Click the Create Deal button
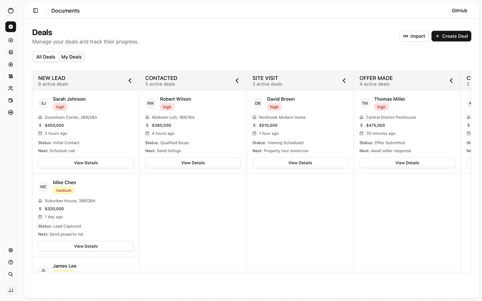 point(451,36)
